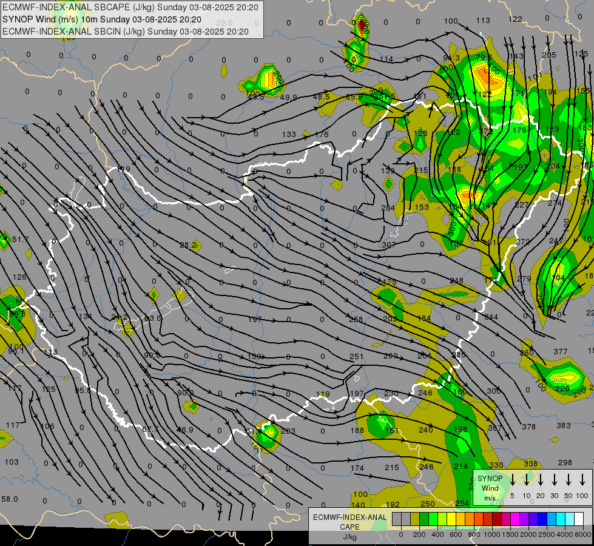Click the 'SYNOP Wind m/s' legend label
Screen dimensions: 594x546
coord(490,488)
